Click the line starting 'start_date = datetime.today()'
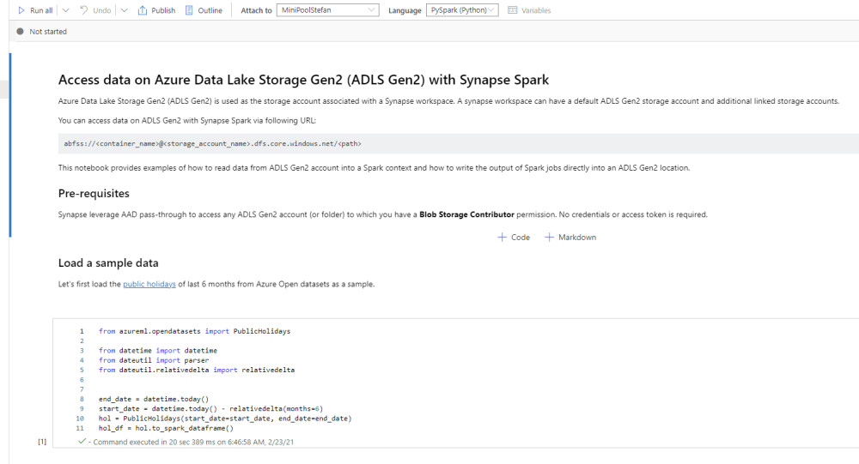 click(x=211, y=409)
